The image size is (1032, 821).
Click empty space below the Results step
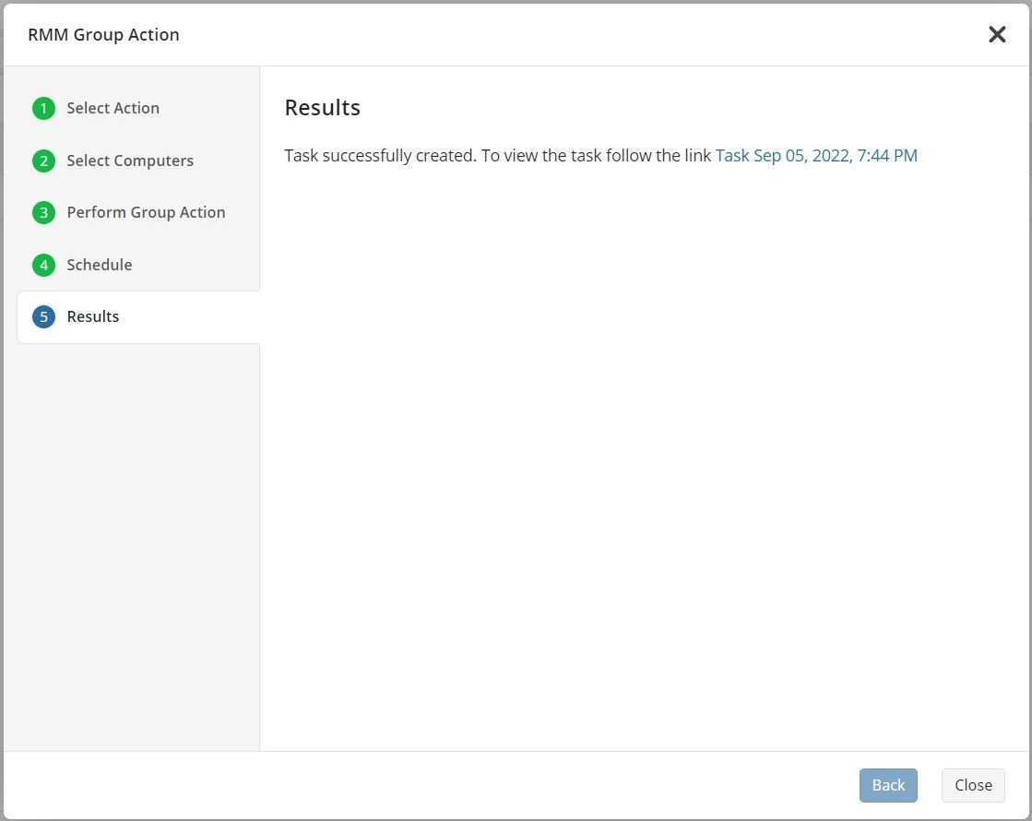click(x=131, y=544)
